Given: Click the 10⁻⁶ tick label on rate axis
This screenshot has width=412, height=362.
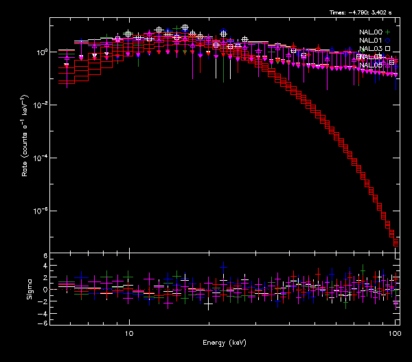Looking at the screenshot, I should pyautogui.click(x=41, y=211).
